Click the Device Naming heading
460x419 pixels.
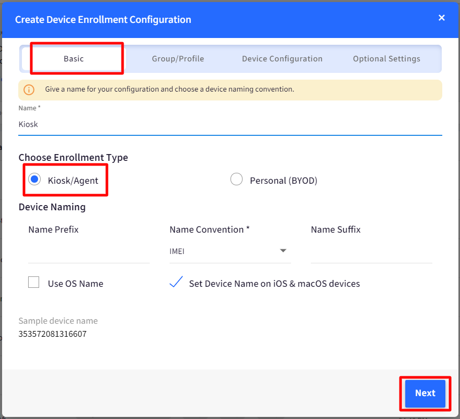click(52, 207)
